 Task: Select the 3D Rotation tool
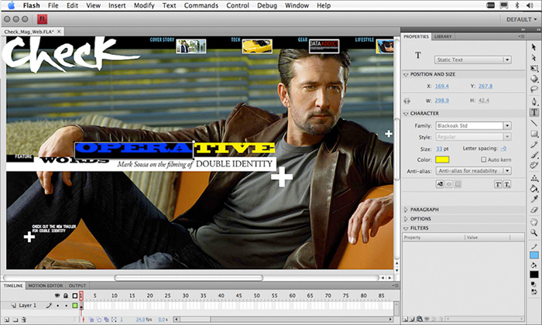pos(534,79)
